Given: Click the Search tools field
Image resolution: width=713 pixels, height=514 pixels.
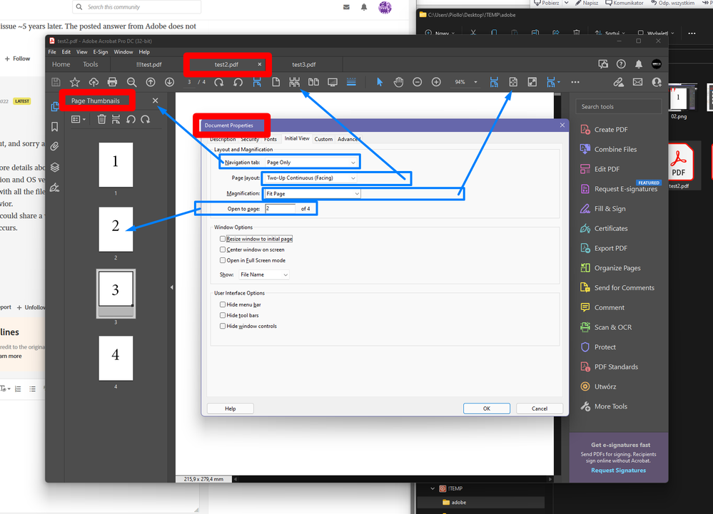Looking at the screenshot, I should point(619,107).
